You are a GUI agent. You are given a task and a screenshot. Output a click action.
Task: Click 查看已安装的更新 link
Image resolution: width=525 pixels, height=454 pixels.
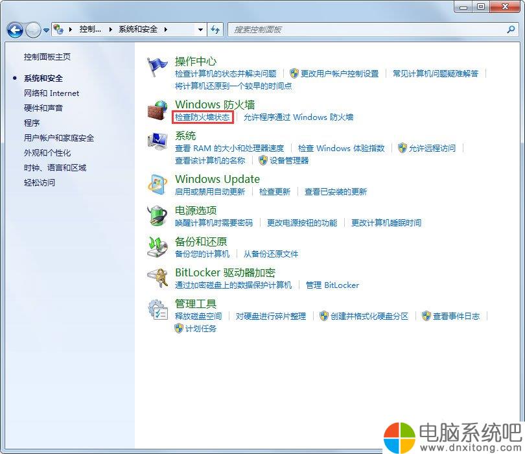click(x=336, y=191)
